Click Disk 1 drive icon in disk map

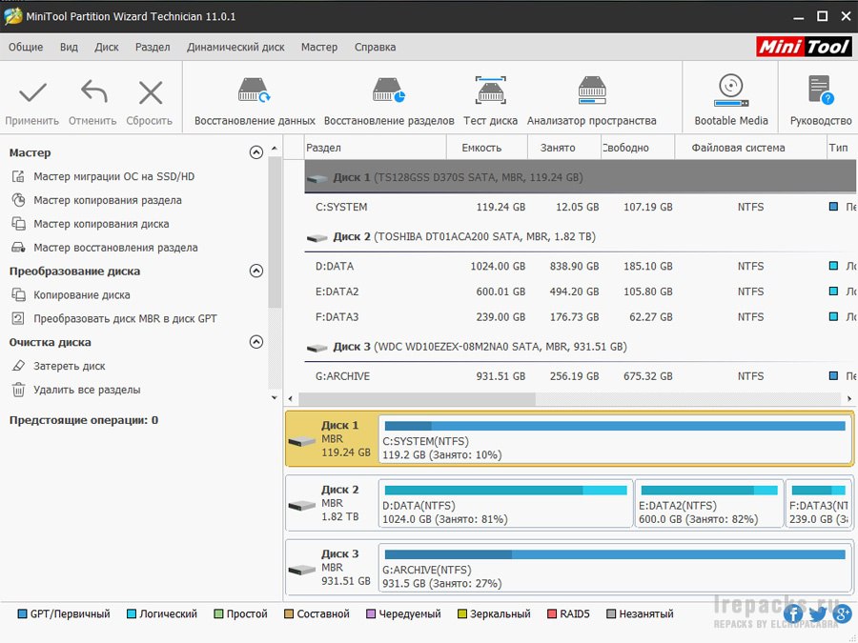[x=301, y=441]
